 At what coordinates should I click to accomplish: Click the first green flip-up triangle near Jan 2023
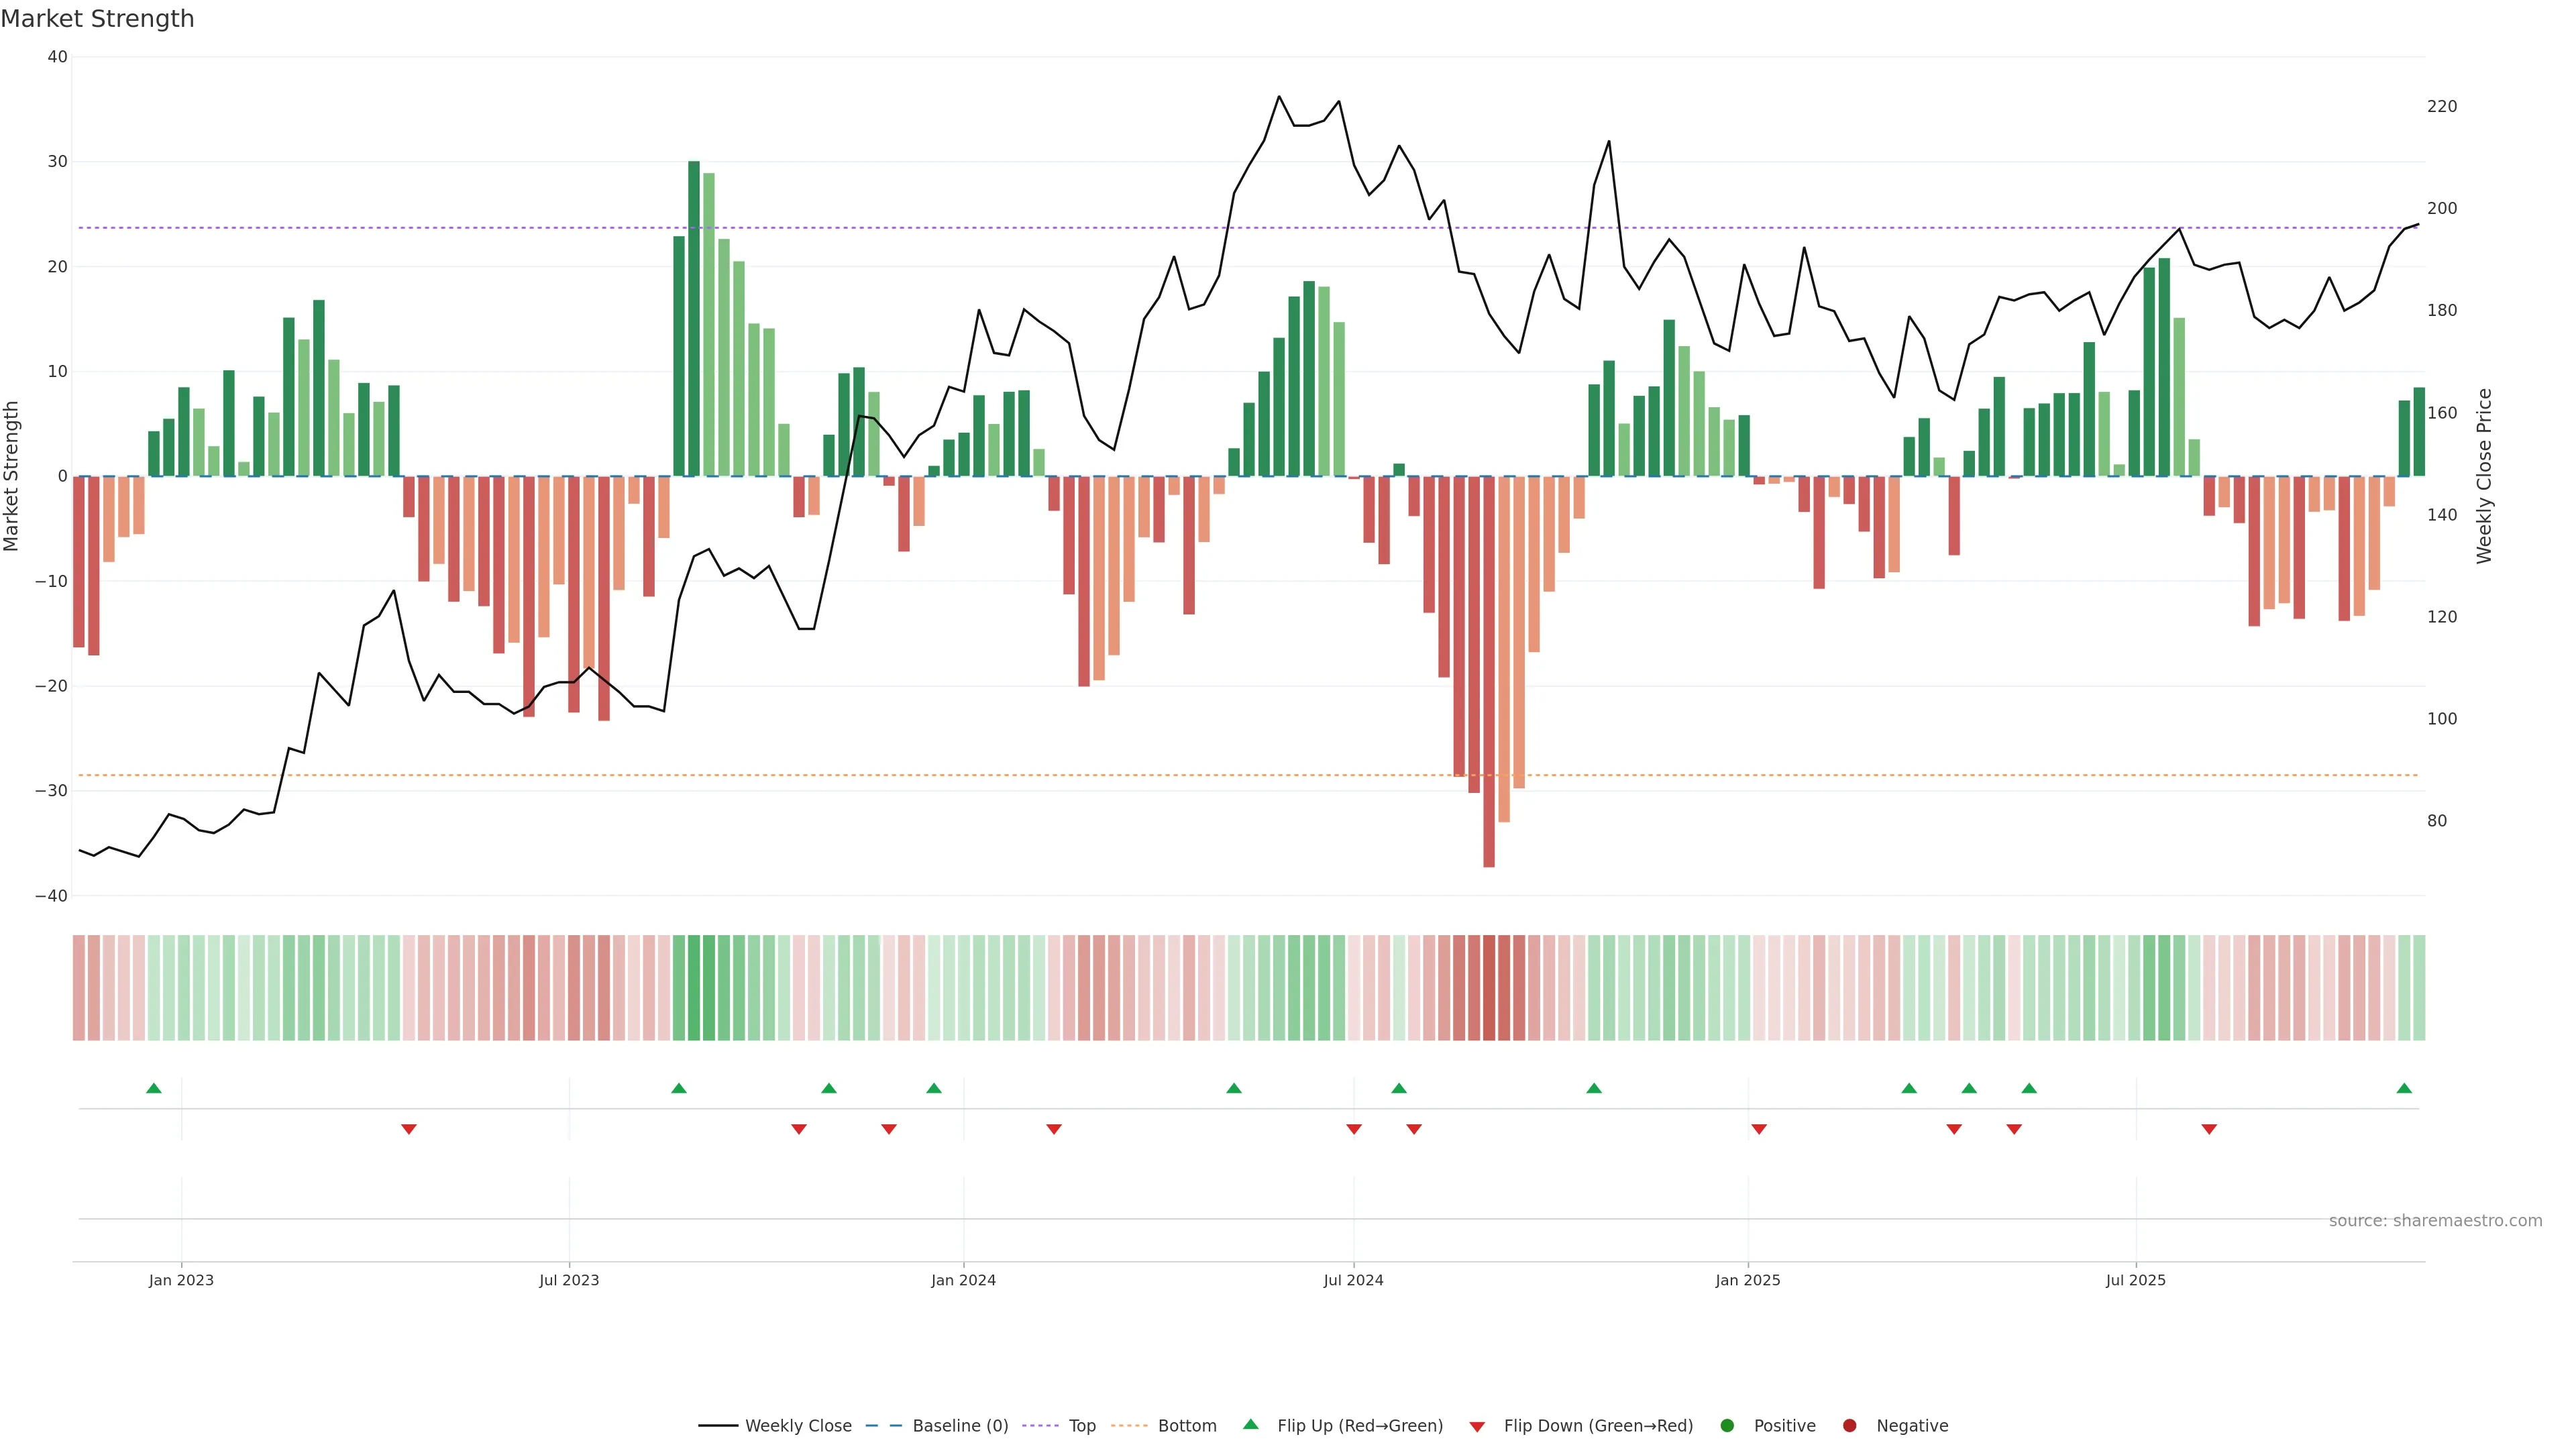[x=154, y=1088]
